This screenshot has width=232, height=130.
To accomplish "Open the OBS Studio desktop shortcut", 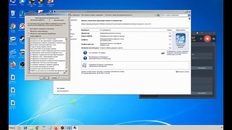I will 22,65.
